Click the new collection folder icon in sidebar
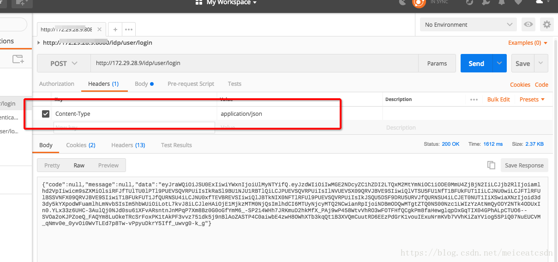This screenshot has height=262, width=558. pos(18,59)
